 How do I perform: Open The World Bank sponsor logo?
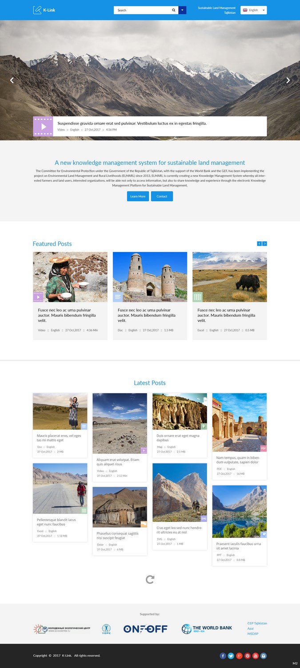[207, 629]
